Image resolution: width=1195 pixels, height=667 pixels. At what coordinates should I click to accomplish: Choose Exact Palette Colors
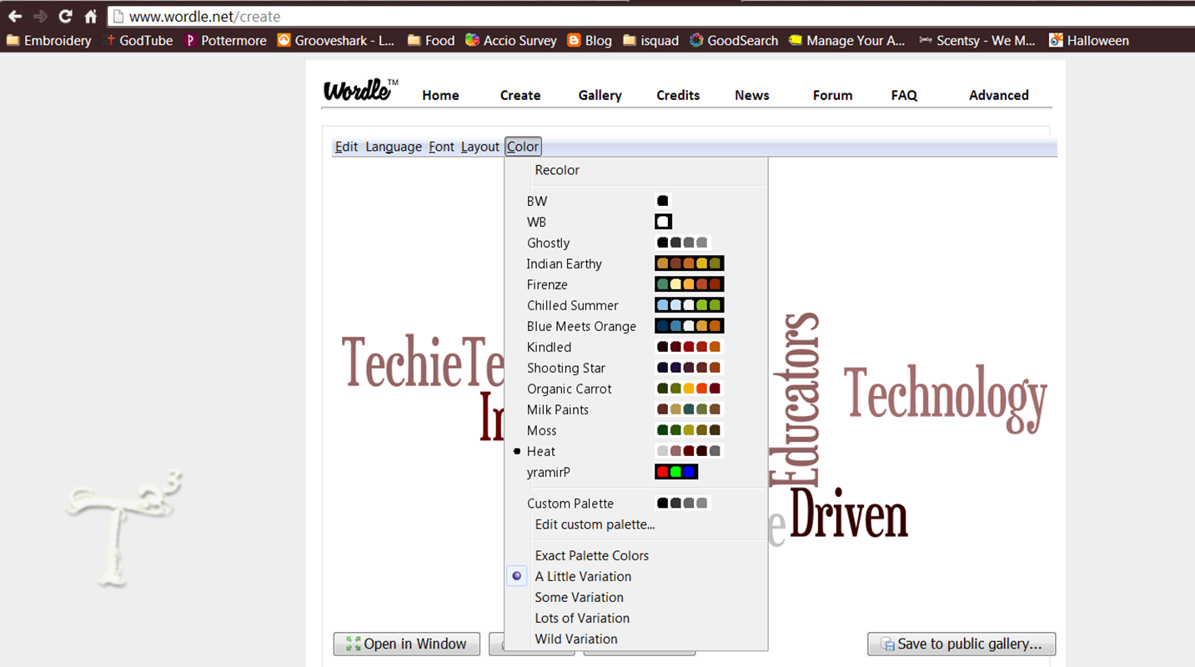(591, 555)
